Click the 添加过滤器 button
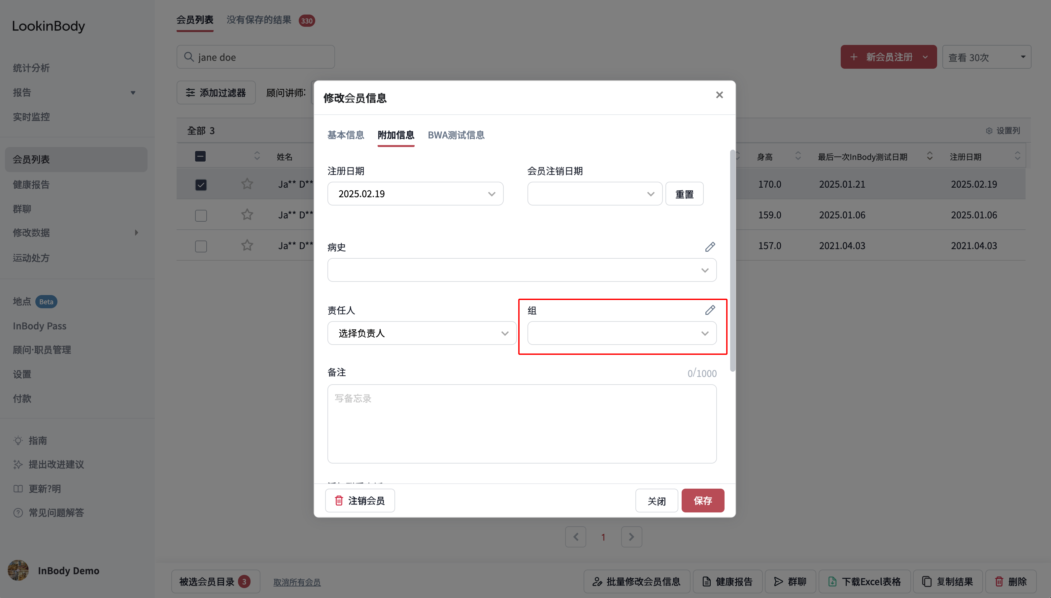Viewport: 1051px width, 598px height. (216, 93)
